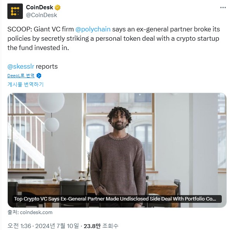Click the word SCOOP in the tweet
The width and height of the screenshot is (233, 230).
19,29
